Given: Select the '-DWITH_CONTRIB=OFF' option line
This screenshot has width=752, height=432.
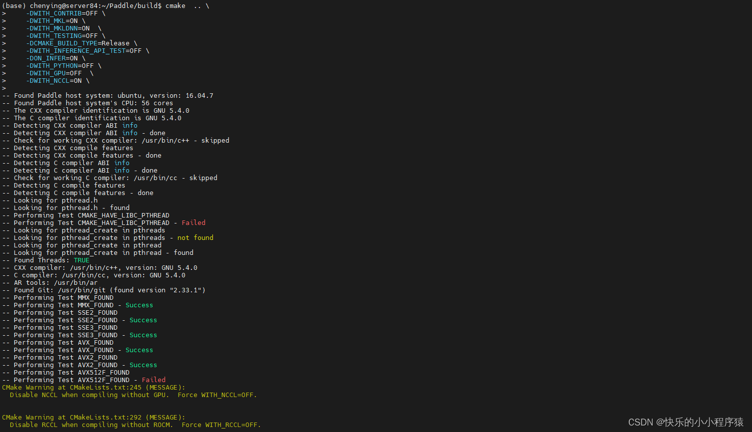Looking at the screenshot, I should [62, 13].
